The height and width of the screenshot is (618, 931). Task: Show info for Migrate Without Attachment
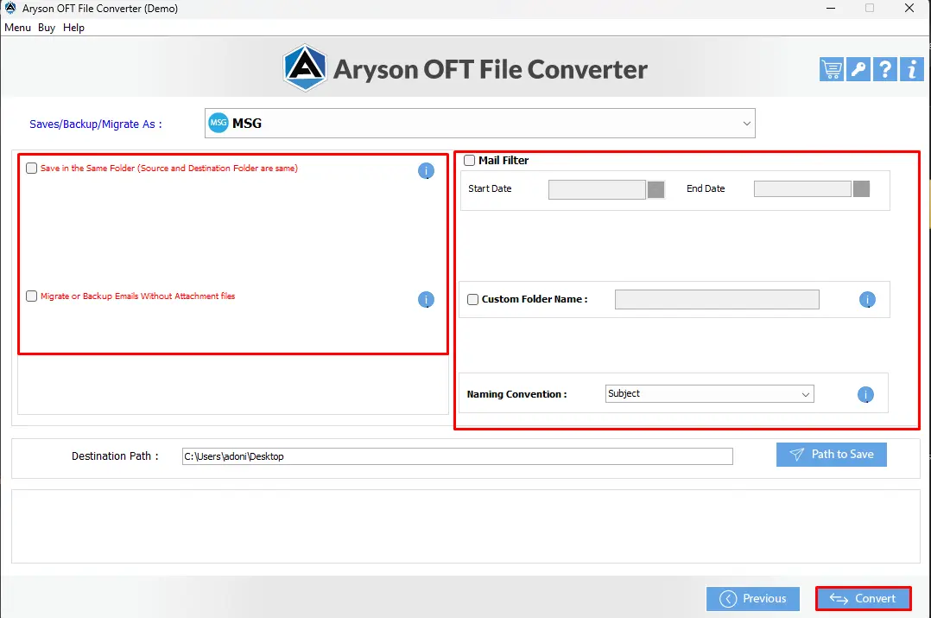pyautogui.click(x=426, y=299)
